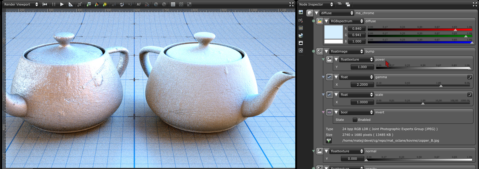The height and width of the screenshot is (169, 479).
Task: Collapse the gamma float section
Action: (336, 77)
